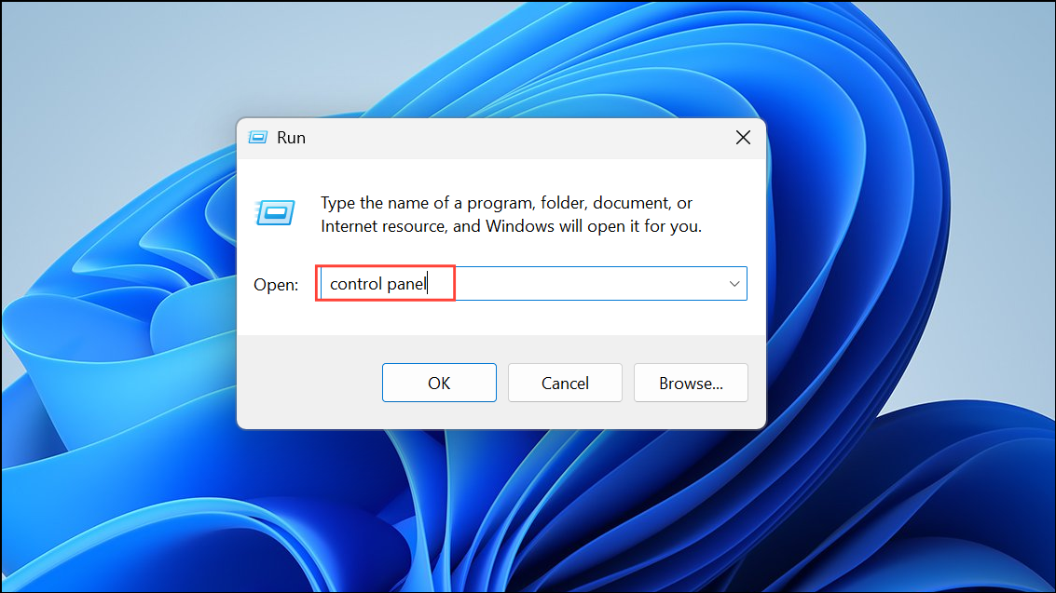
Task: Open the Browse... file picker
Action: coord(691,383)
